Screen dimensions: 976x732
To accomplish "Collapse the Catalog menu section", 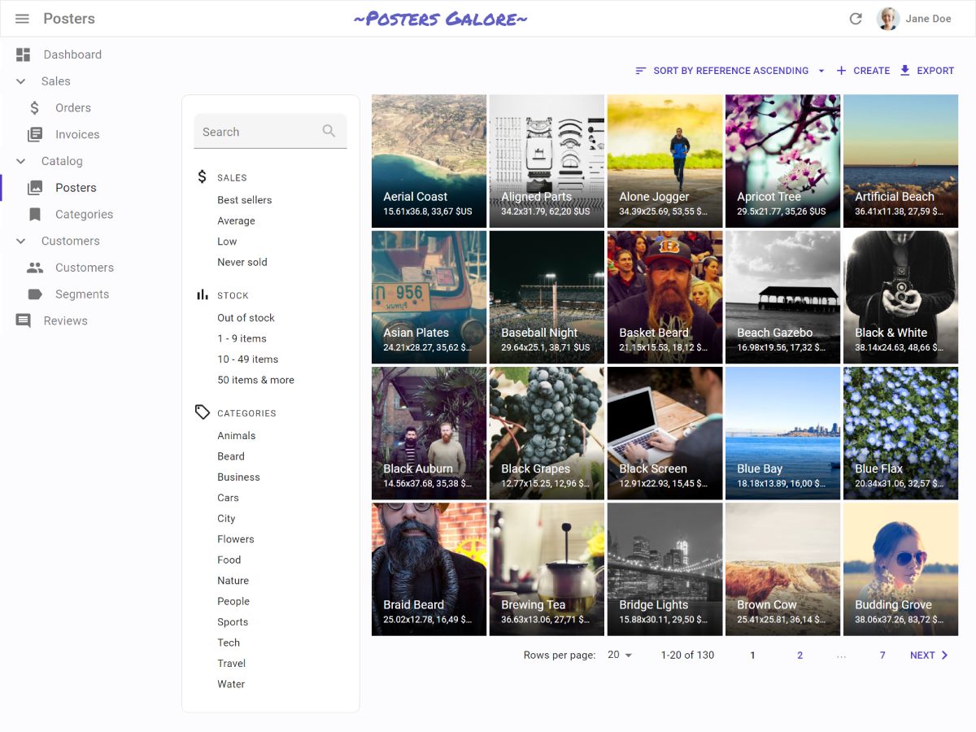I will pos(22,161).
